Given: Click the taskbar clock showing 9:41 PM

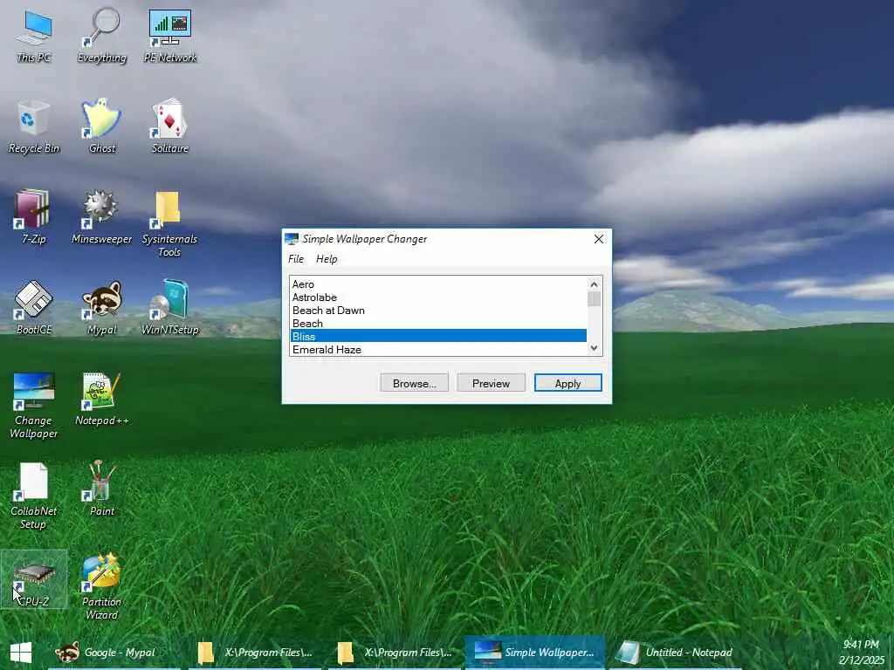Looking at the screenshot, I should (861, 645).
